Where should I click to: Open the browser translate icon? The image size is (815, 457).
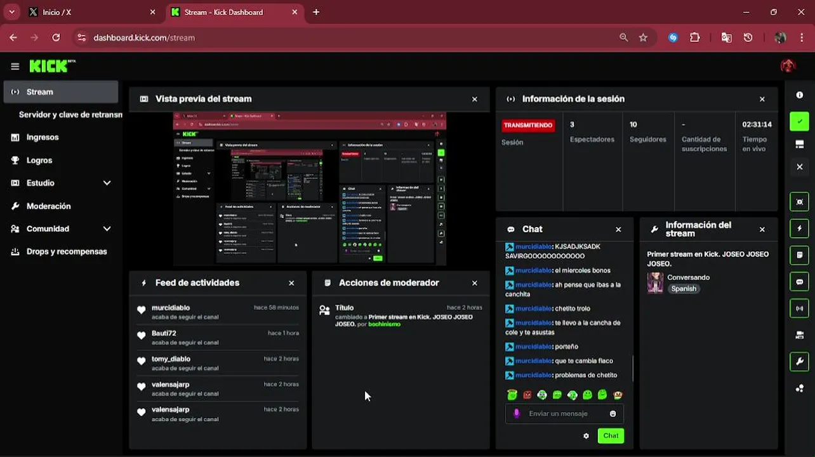(727, 38)
